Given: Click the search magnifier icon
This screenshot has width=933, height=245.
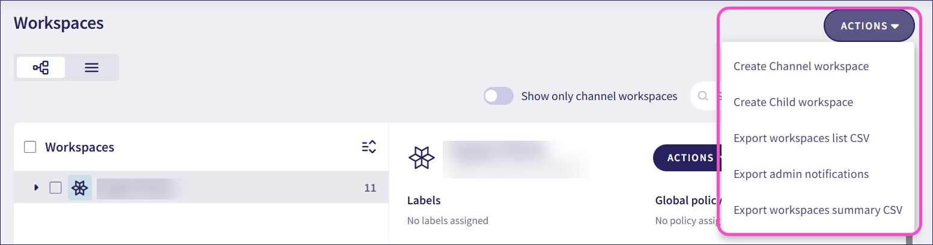Looking at the screenshot, I should pos(703,96).
